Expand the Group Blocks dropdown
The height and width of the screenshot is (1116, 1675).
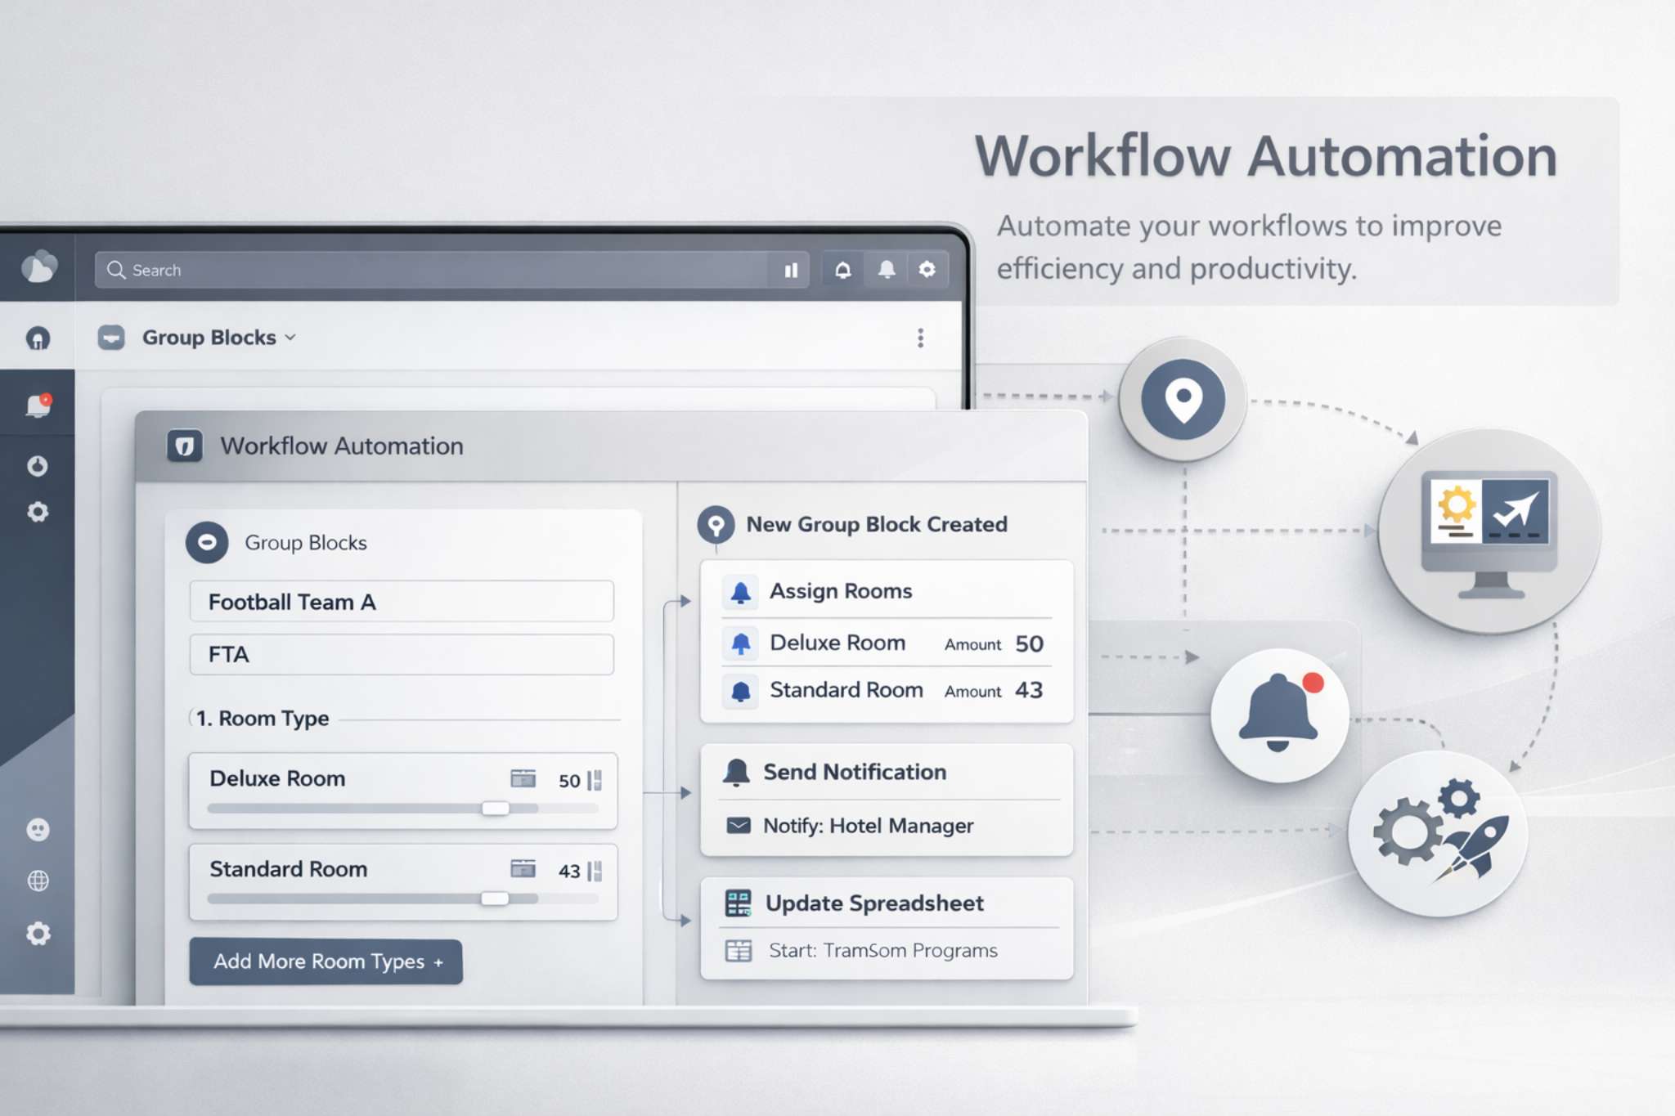point(291,338)
